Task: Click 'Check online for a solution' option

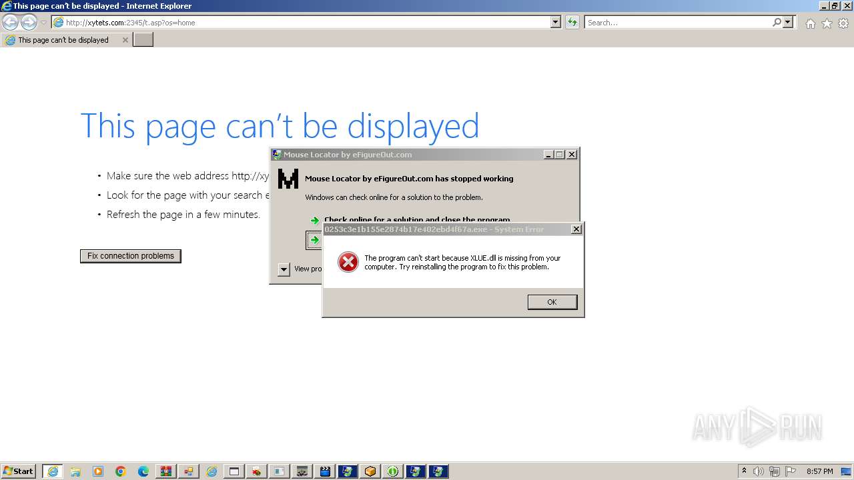Action: coord(417,219)
